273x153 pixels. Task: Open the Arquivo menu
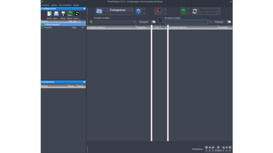tap(45, 5)
